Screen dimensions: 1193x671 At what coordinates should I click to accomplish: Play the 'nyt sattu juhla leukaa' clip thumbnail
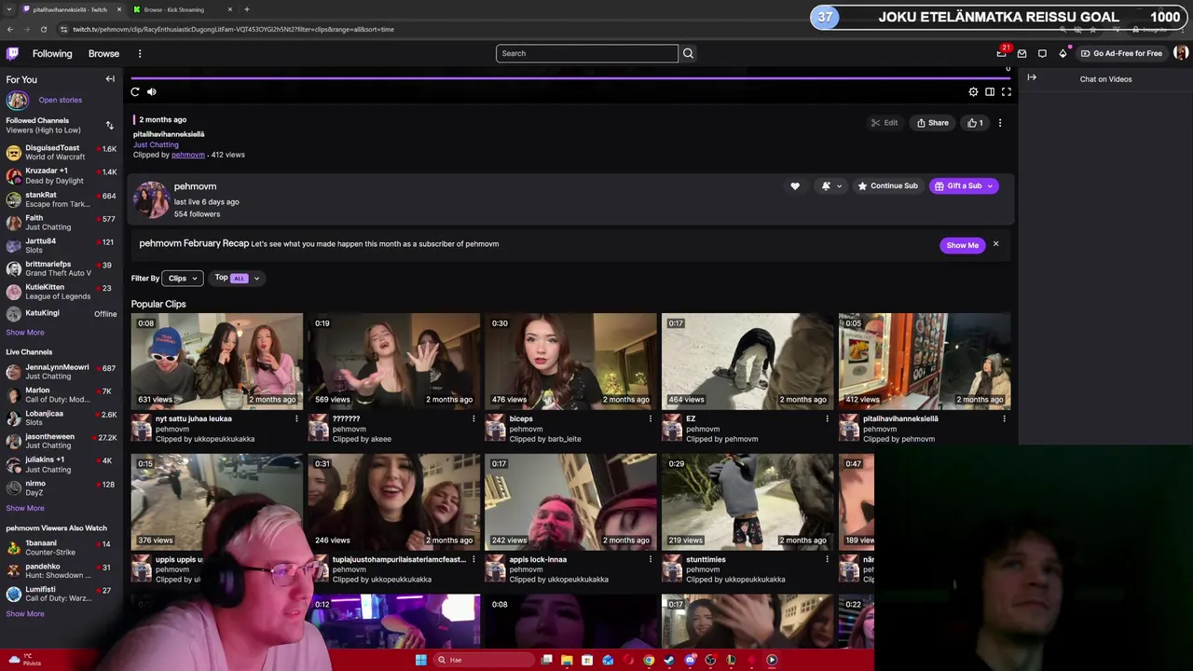click(x=216, y=362)
